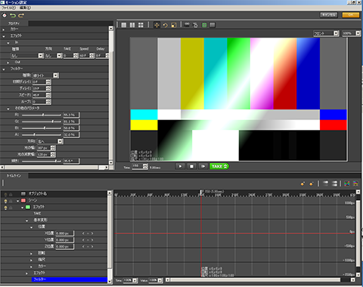Play the preview animation
Screen dimensions: 363x287
(180, 166)
